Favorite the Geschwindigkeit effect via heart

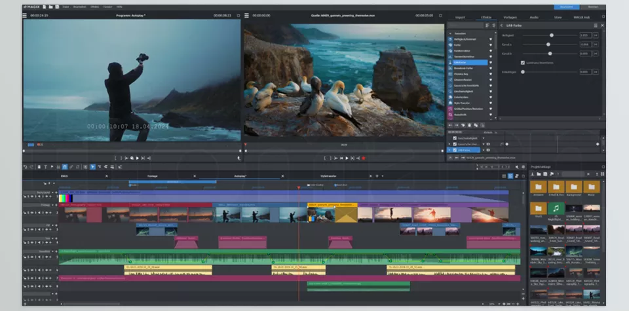(x=490, y=92)
